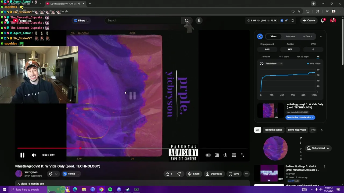Click the trophy icon in the top bar
Image resolution: width=344 pixels, height=193 pixels.
pyautogui.click(x=292, y=20)
